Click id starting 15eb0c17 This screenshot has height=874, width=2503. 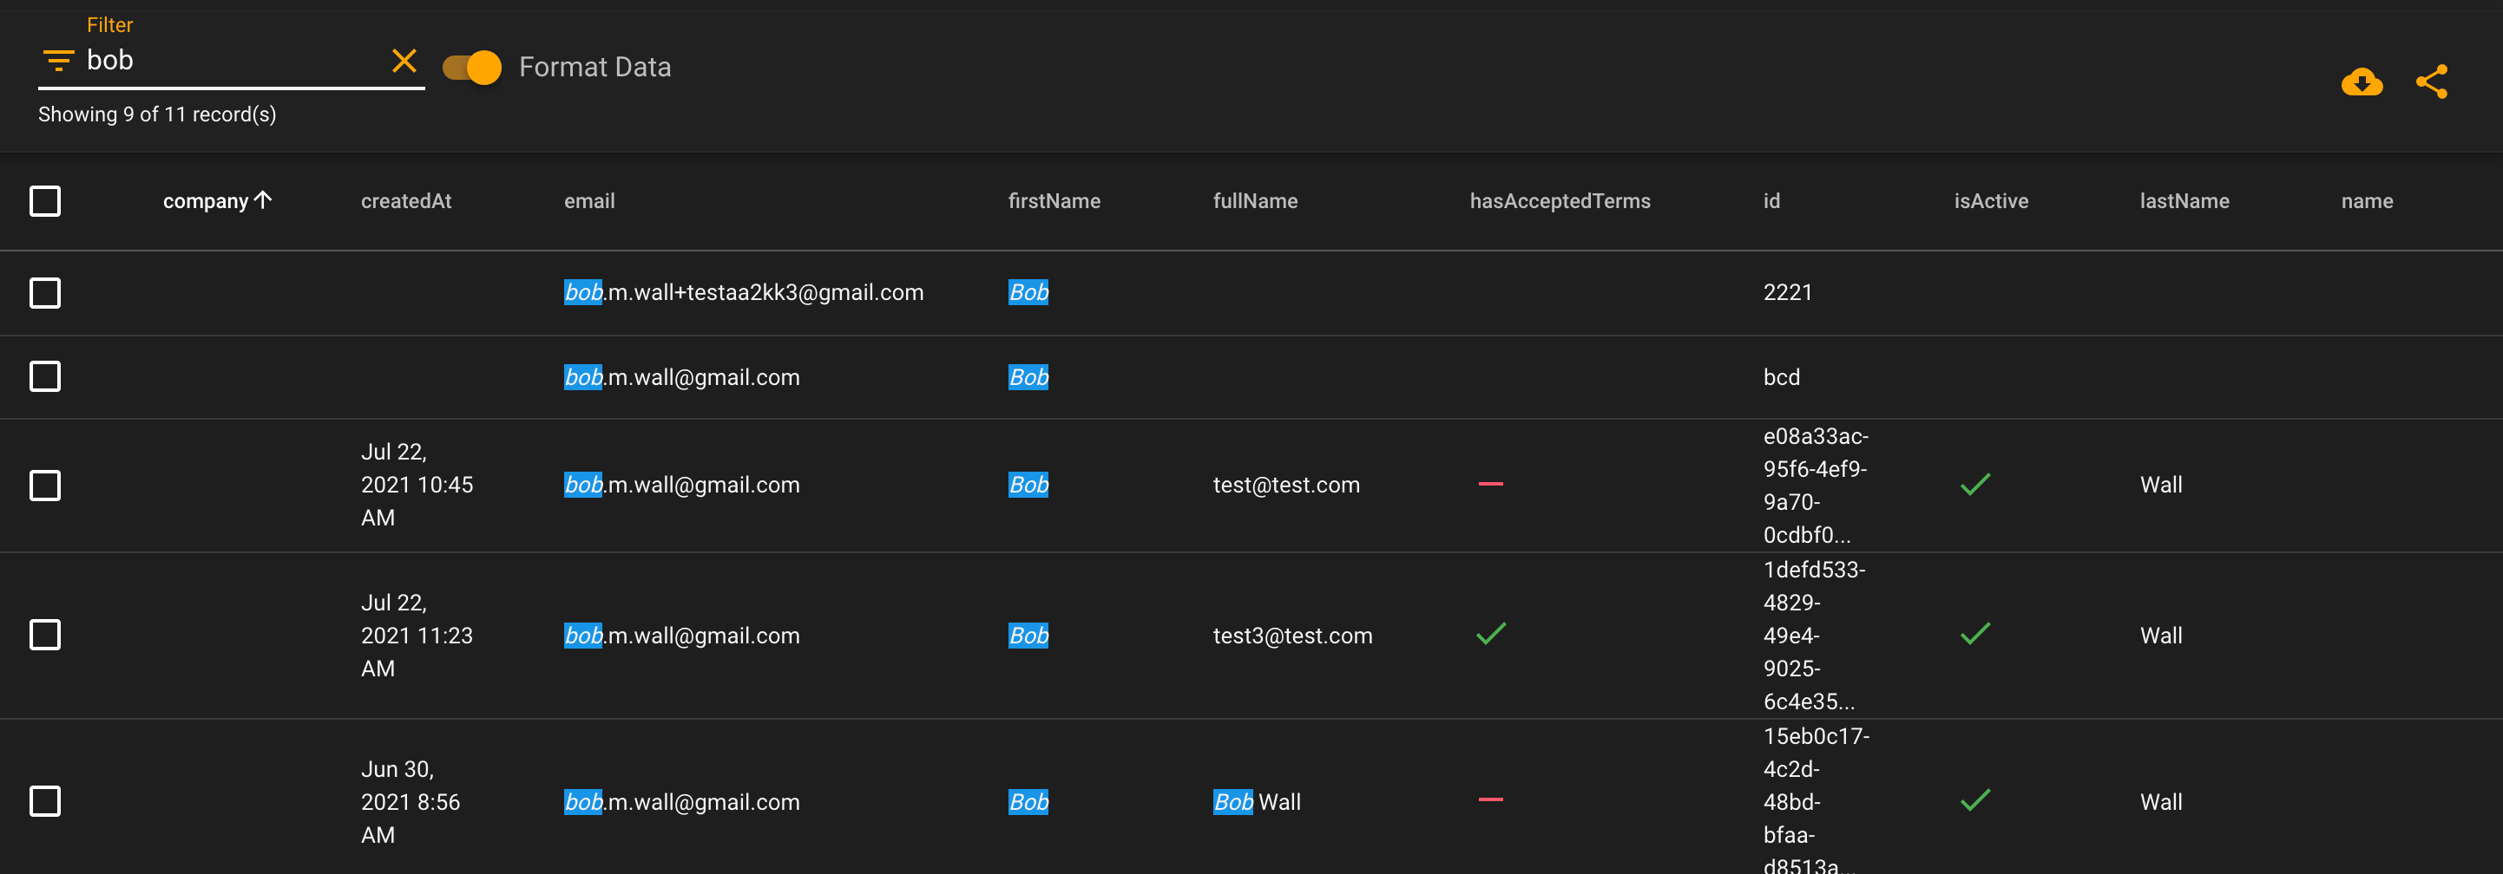(1816, 802)
